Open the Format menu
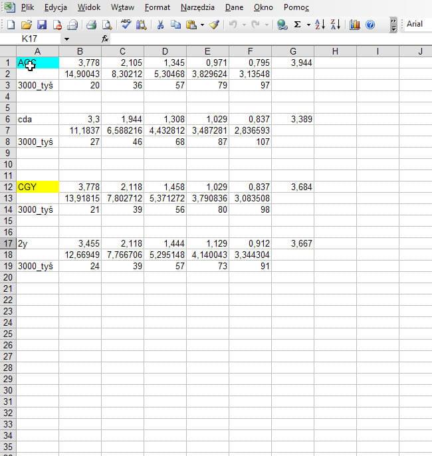This screenshot has width=432, height=456. [x=158, y=7]
